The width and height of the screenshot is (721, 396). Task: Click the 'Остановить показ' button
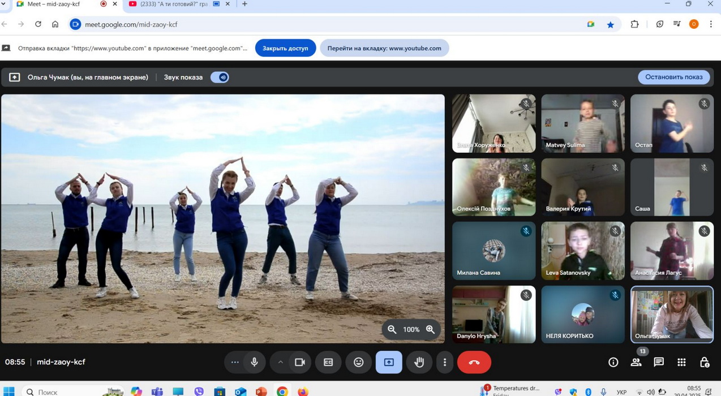tap(673, 77)
